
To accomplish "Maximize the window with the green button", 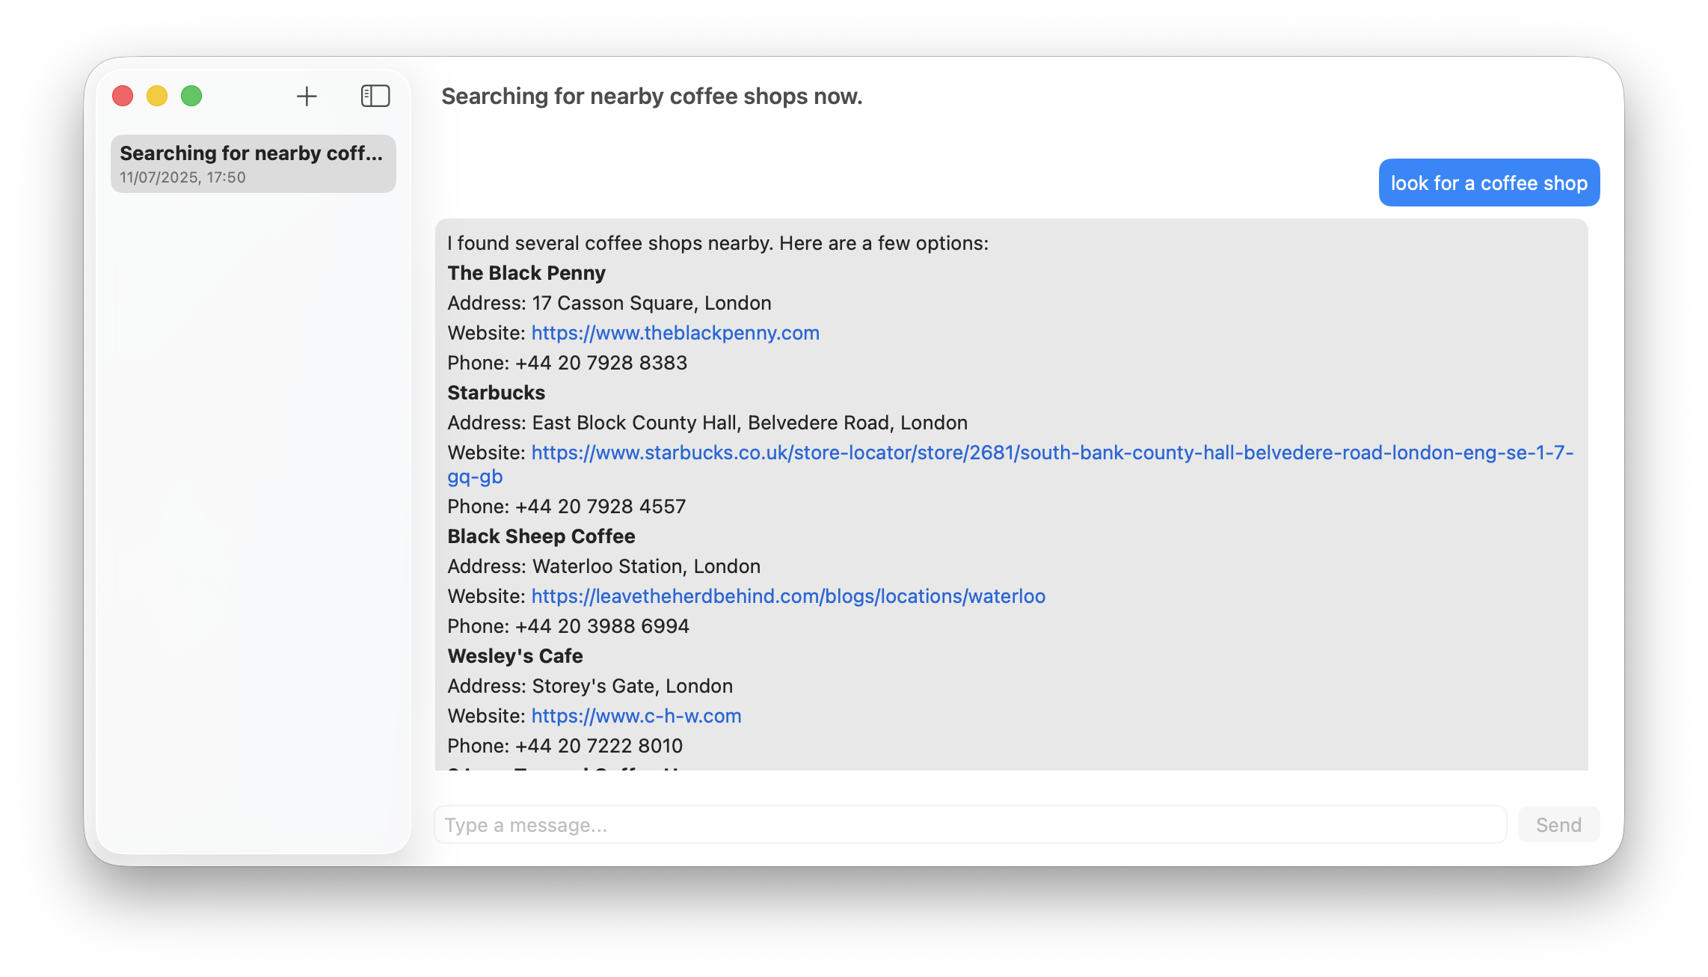I will [x=191, y=96].
